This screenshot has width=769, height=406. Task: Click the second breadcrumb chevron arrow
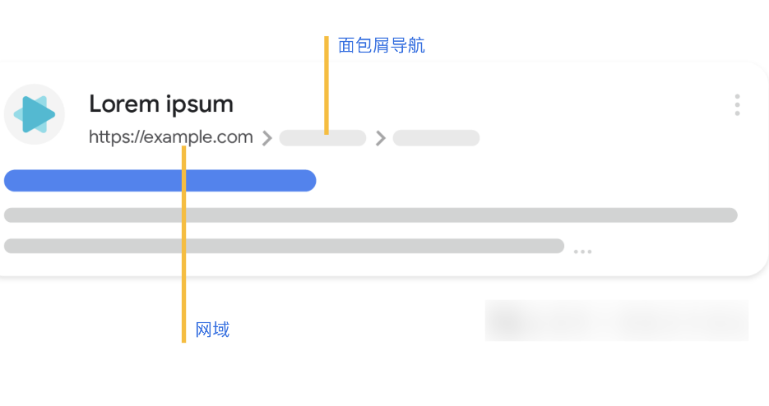[380, 138]
